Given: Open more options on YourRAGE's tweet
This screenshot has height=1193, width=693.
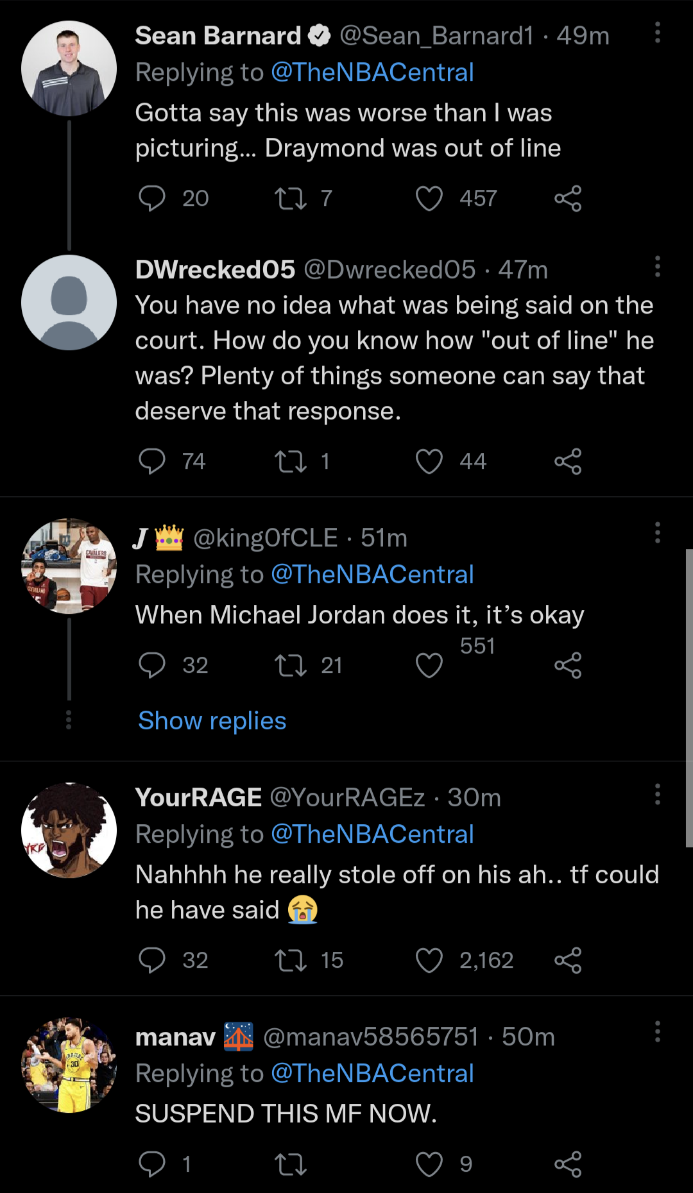Looking at the screenshot, I should 657,794.
